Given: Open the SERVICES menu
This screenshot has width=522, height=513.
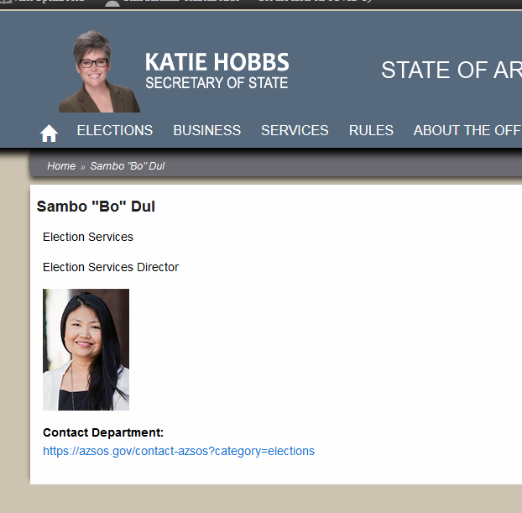Looking at the screenshot, I should 295,130.
